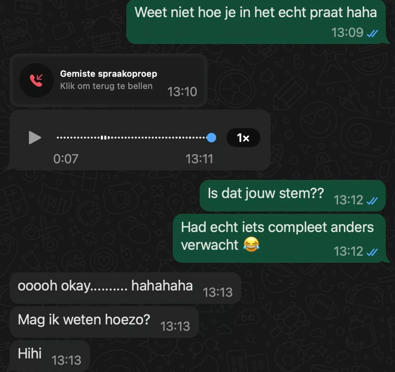Click the 13:11 timestamp on the voice message
The image size is (395, 372).
pyautogui.click(x=199, y=159)
